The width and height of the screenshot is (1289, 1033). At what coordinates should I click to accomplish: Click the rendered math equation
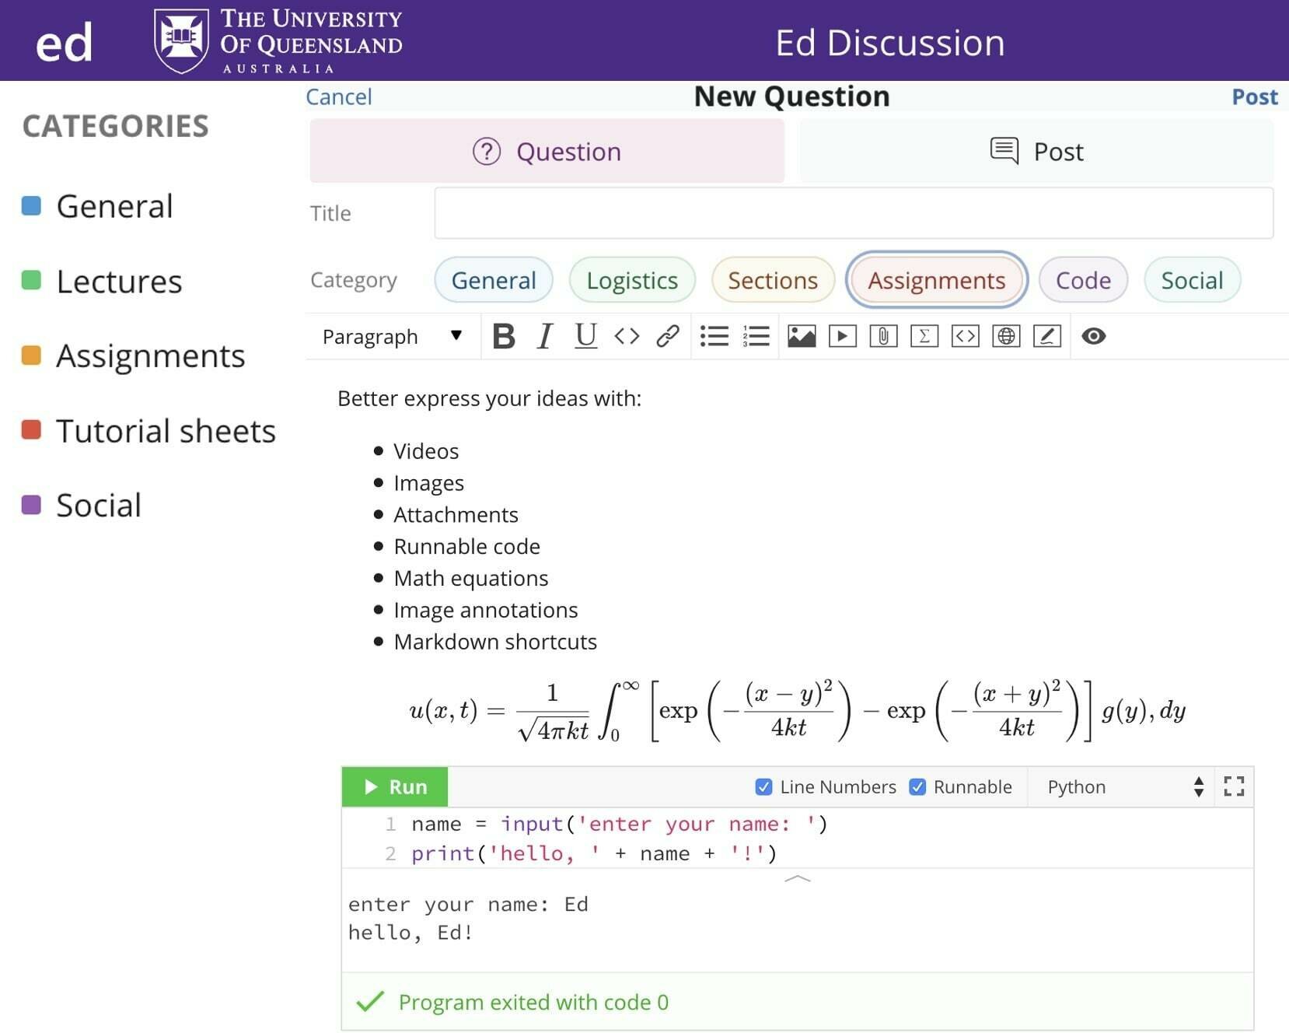pos(797,710)
